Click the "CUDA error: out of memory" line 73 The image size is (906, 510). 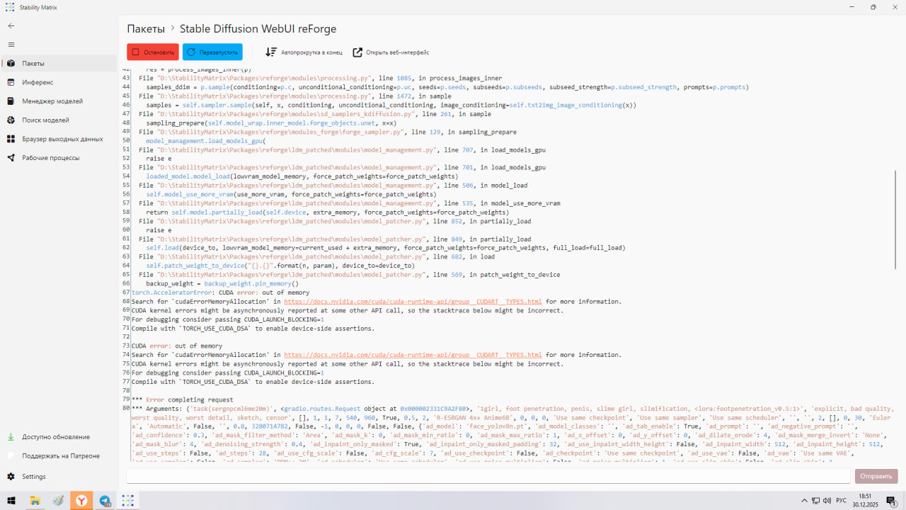[177, 346]
